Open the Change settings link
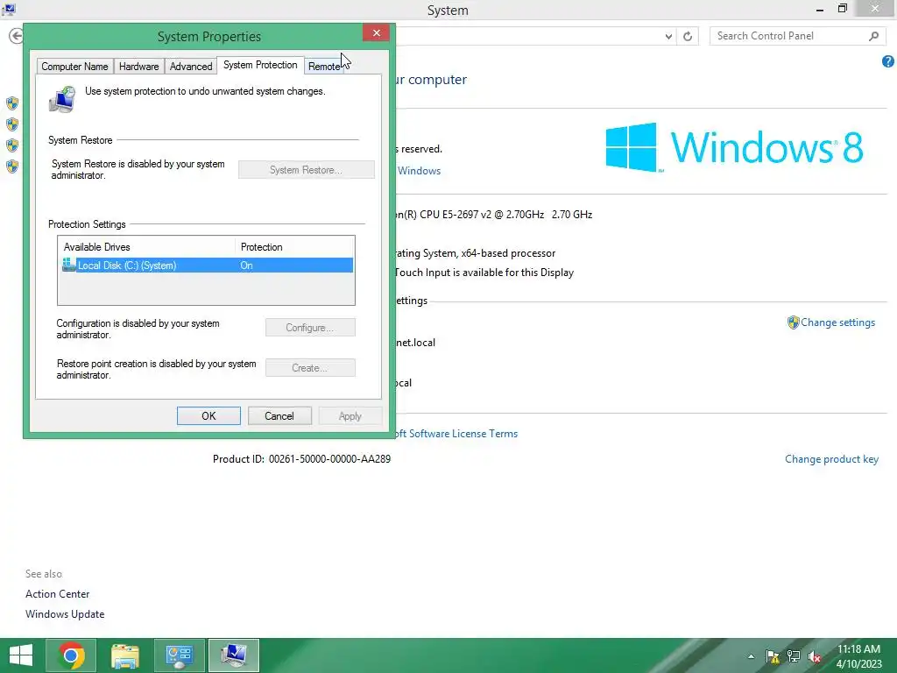The image size is (897, 673). tap(837, 322)
